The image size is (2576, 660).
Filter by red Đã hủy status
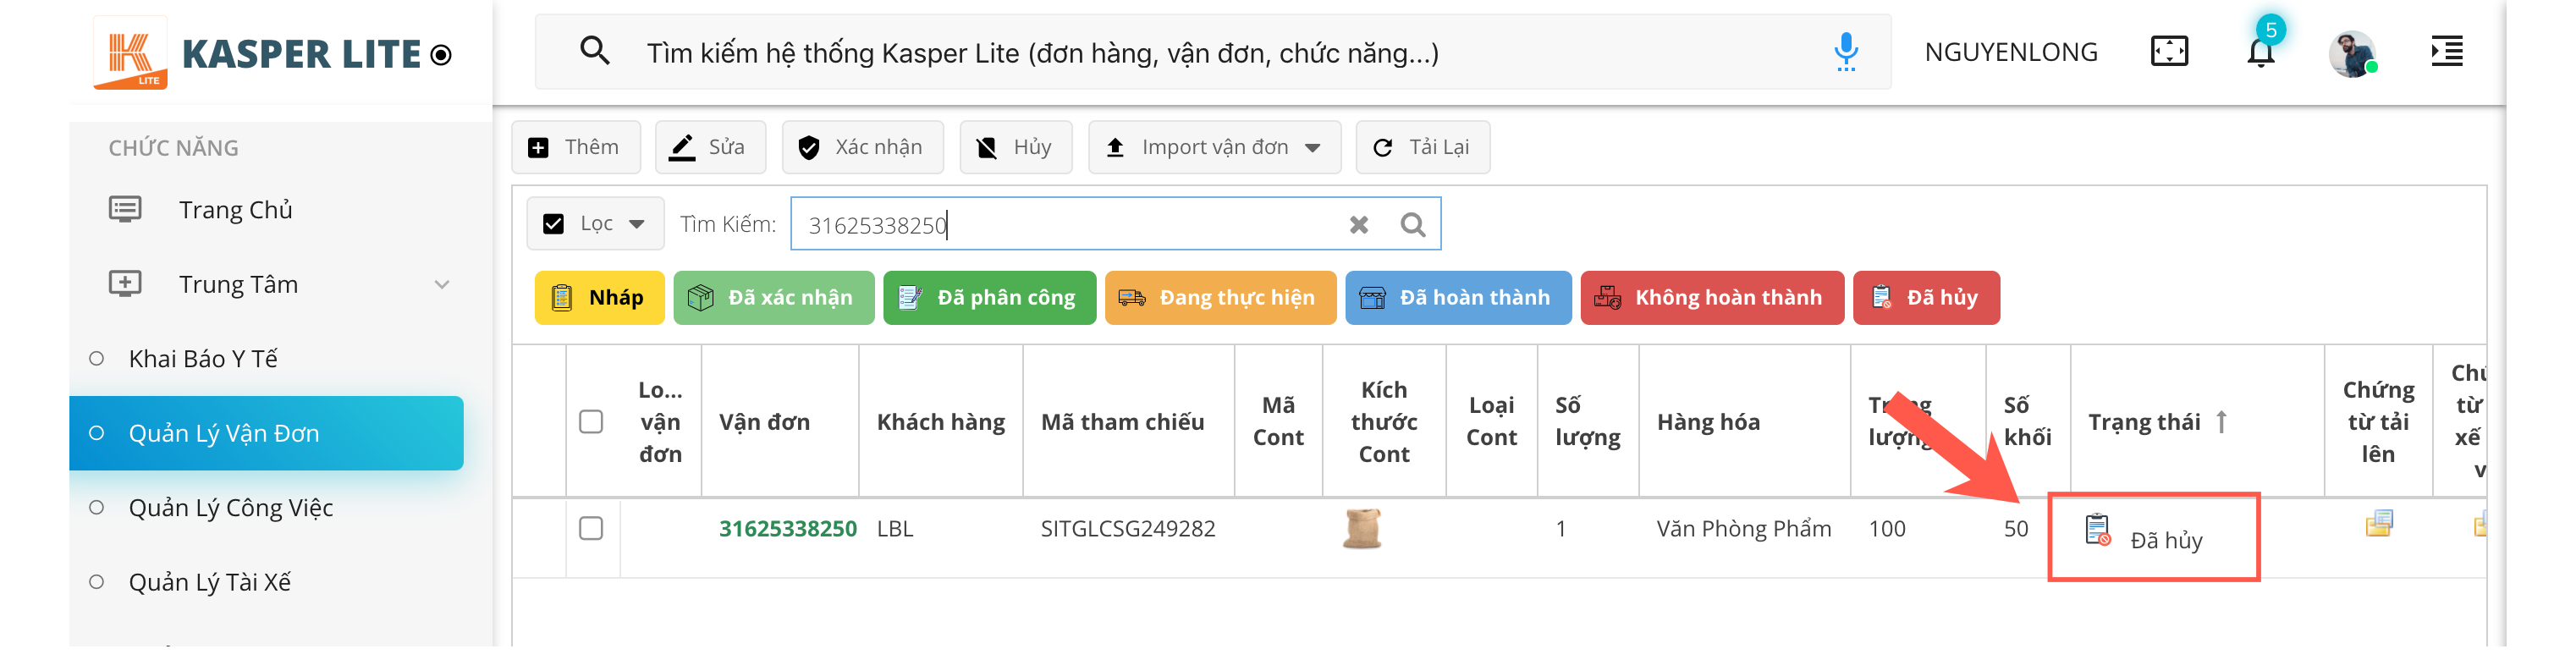point(1925,298)
